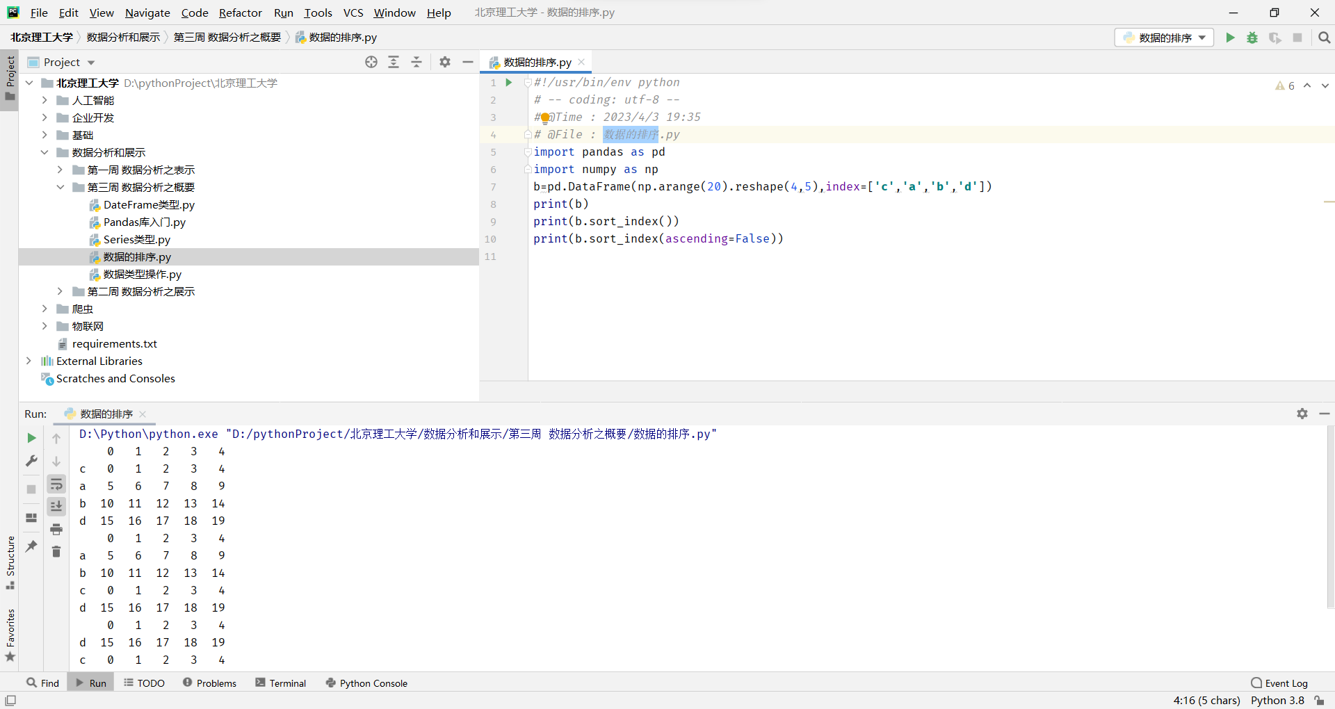Image resolution: width=1335 pixels, height=709 pixels.
Task: Click Python 3.8 interpreter in status bar
Action: 1277,701
